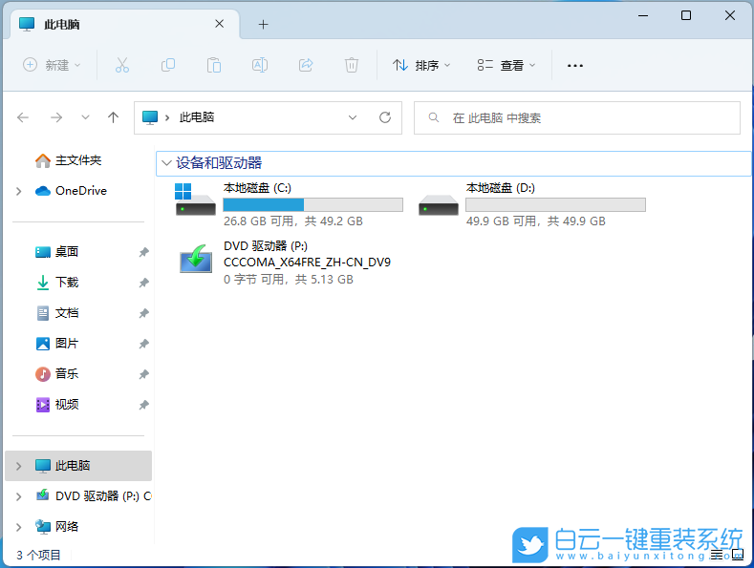Go back with the back arrow
Viewport: 754px width, 568px height.
tap(23, 117)
